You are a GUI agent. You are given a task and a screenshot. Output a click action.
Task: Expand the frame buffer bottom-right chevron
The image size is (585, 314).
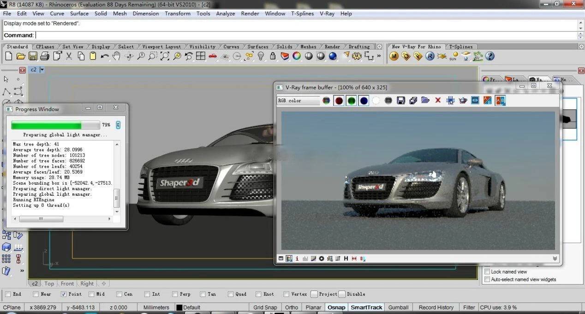click(x=555, y=259)
